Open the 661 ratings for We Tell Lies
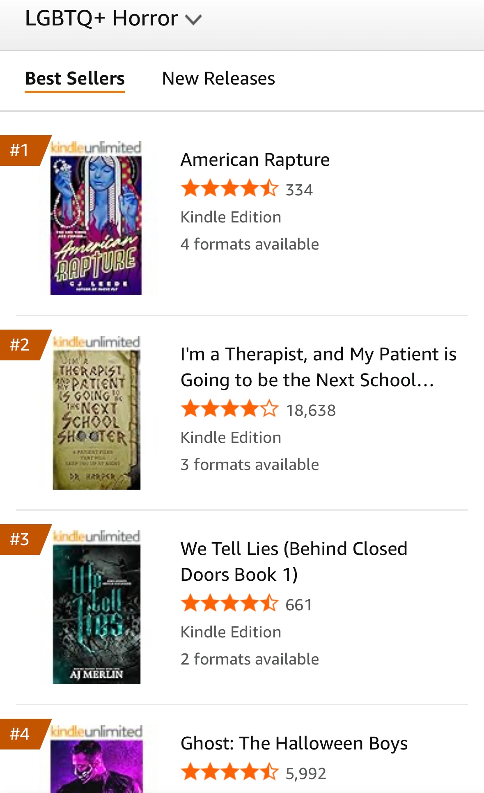The height and width of the screenshot is (793, 484). [299, 605]
